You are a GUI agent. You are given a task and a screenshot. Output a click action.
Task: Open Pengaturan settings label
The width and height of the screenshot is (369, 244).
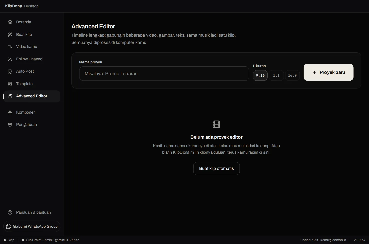[26, 125]
